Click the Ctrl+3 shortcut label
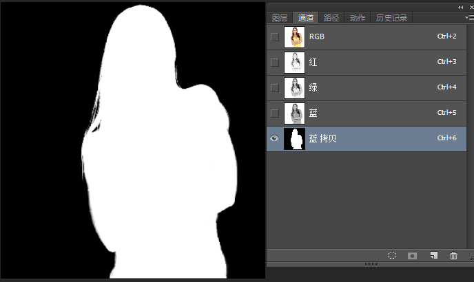The width and height of the screenshot is (474, 282). (x=447, y=62)
